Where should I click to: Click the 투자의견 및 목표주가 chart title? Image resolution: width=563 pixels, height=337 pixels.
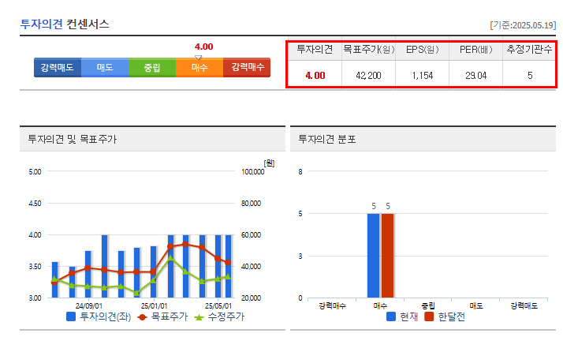[73, 139]
